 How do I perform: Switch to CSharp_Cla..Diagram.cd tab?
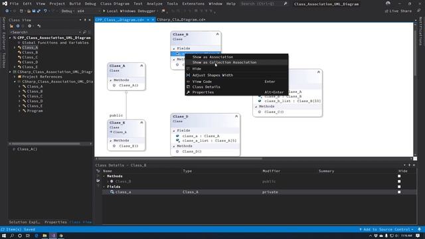click(181, 19)
